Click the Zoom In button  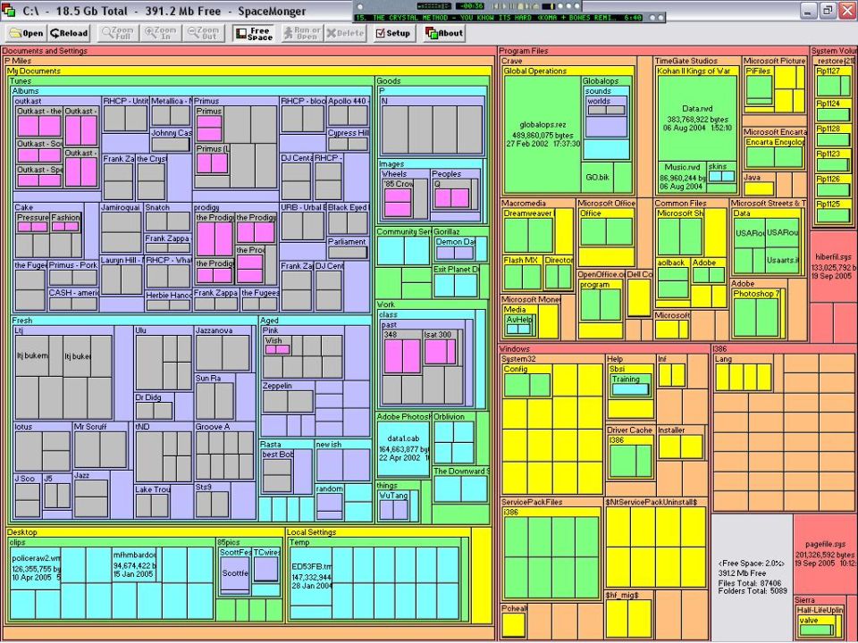click(x=161, y=33)
